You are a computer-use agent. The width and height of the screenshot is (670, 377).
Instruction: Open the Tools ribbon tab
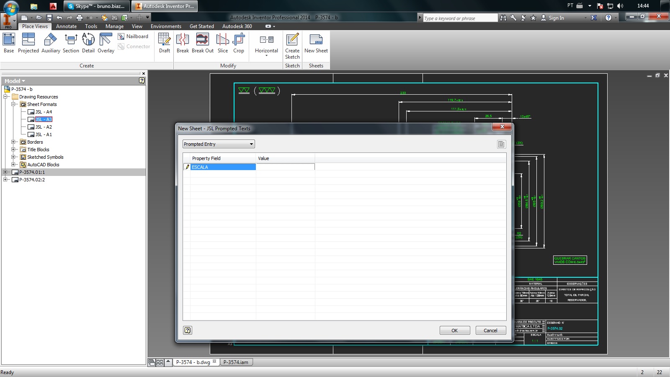(x=91, y=26)
